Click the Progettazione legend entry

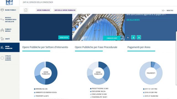pyautogui.click(x=99, y=89)
